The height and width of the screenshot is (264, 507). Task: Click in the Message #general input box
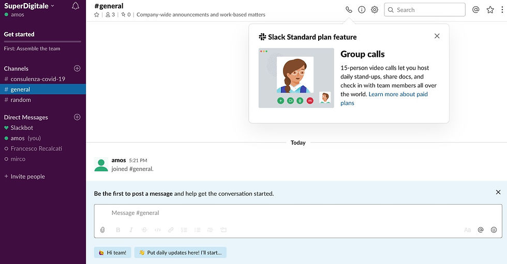click(298, 213)
